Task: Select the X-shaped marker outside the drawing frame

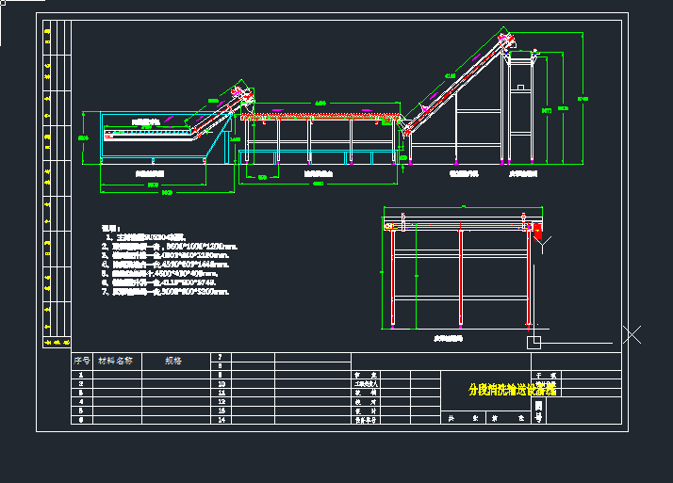Action: tap(633, 333)
